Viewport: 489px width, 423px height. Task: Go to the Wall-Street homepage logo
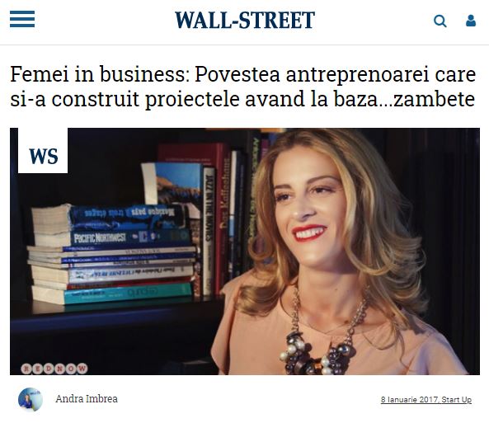tap(244, 21)
